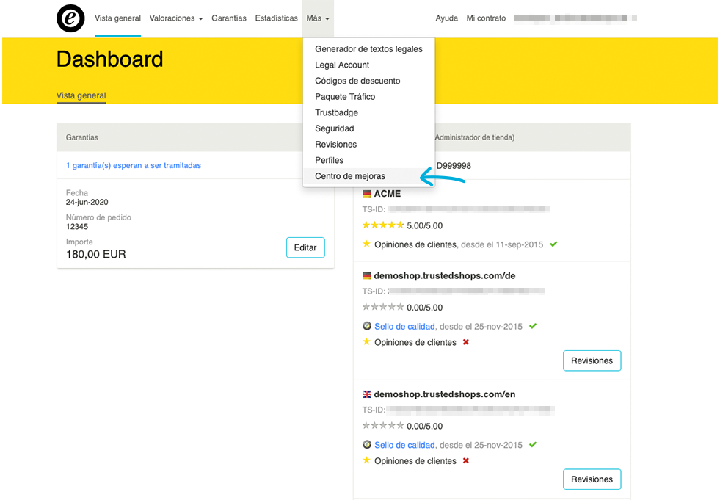This screenshot has height=500, width=720.
Task: Open Perfiles from the Más menu
Action: [x=368, y=160]
